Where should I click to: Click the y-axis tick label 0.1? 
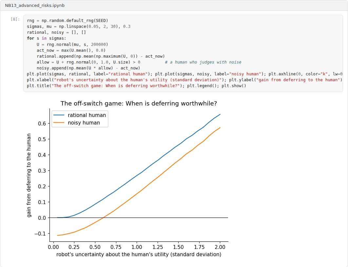point(42,202)
